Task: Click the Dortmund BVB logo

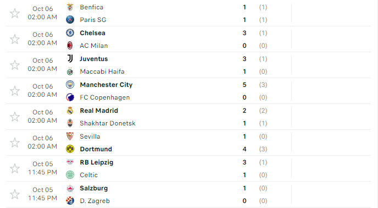Action: [x=70, y=149]
